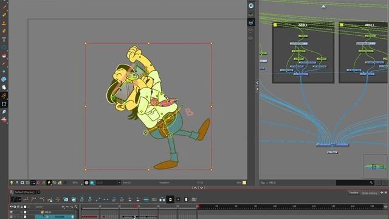
Task: Click the grey round icon left of teal one
Action: pyautogui.click(x=86, y=182)
